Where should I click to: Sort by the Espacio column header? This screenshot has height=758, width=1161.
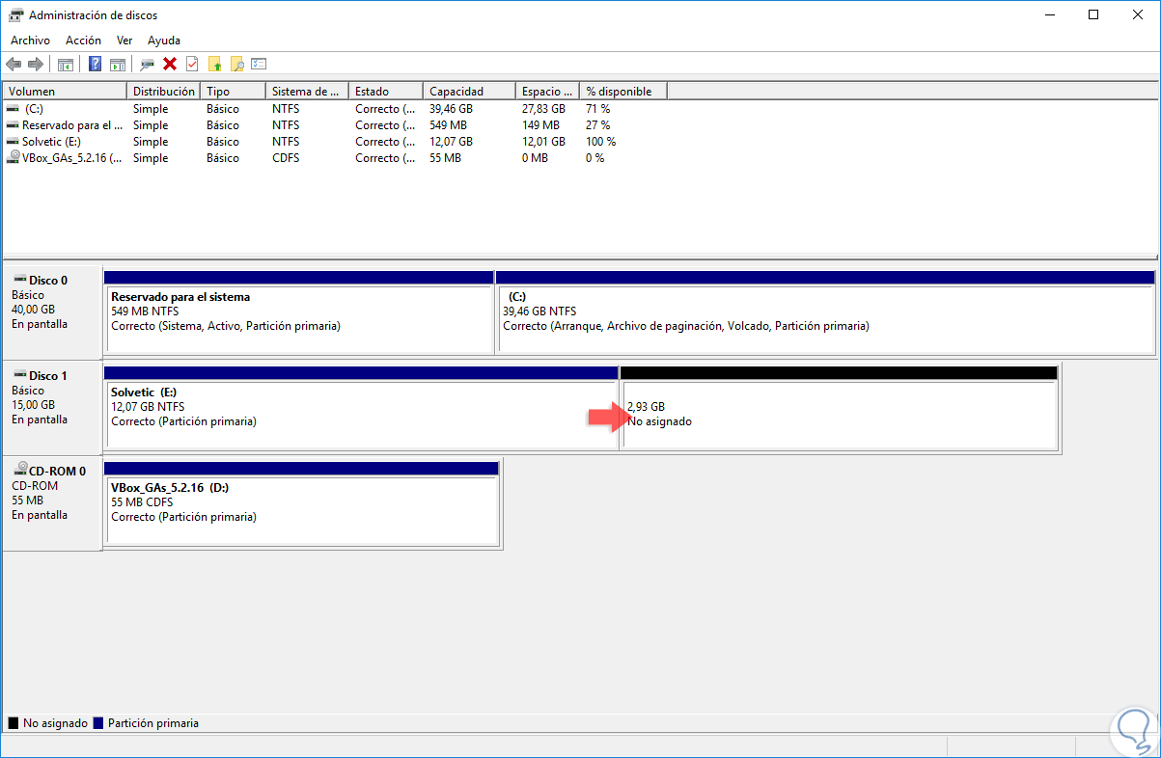pyautogui.click(x=547, y=92)
